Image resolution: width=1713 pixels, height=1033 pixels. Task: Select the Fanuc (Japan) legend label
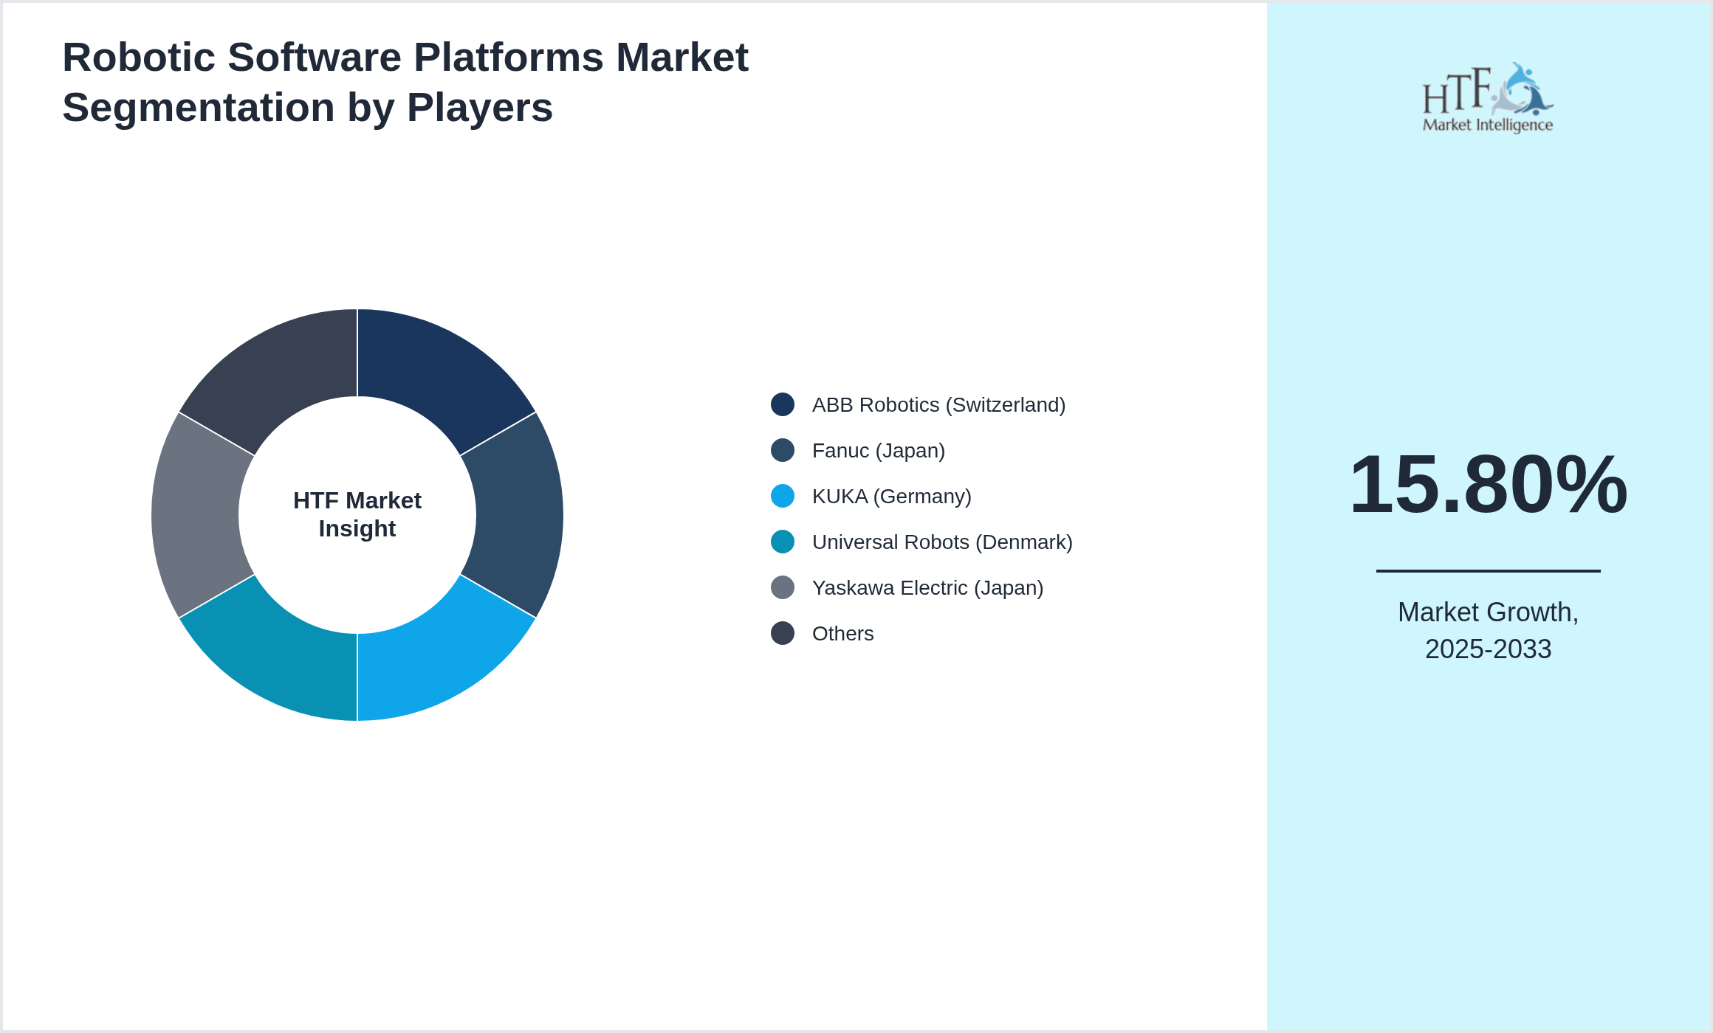[879, 450]
